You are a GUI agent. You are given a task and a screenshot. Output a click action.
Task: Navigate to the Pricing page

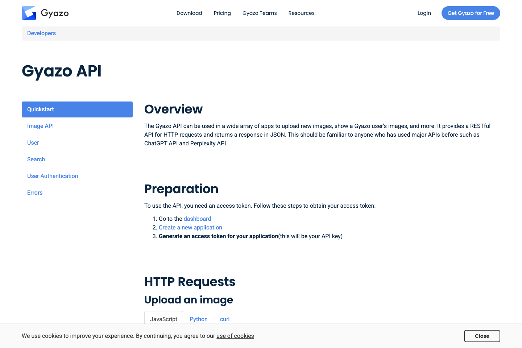coord(222,13)
